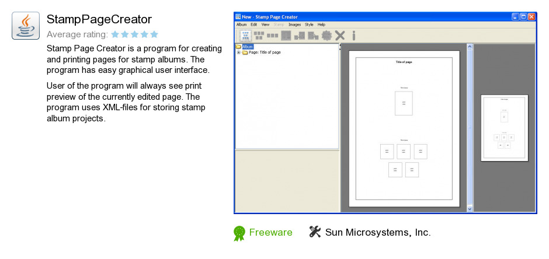Click the Album root folder icon
The image size is (549, 259).
point(238,47)
